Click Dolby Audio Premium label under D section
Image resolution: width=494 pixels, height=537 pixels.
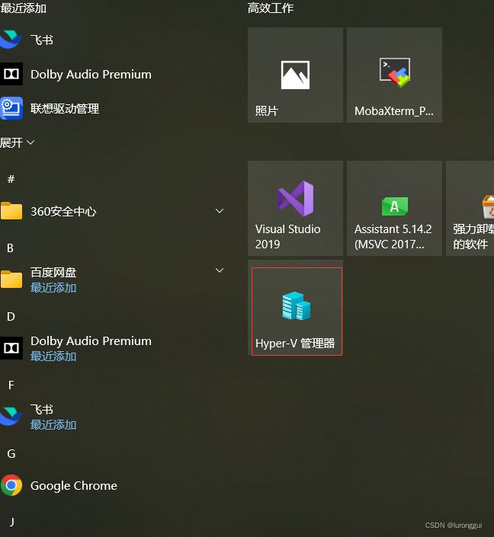(91, 341)
